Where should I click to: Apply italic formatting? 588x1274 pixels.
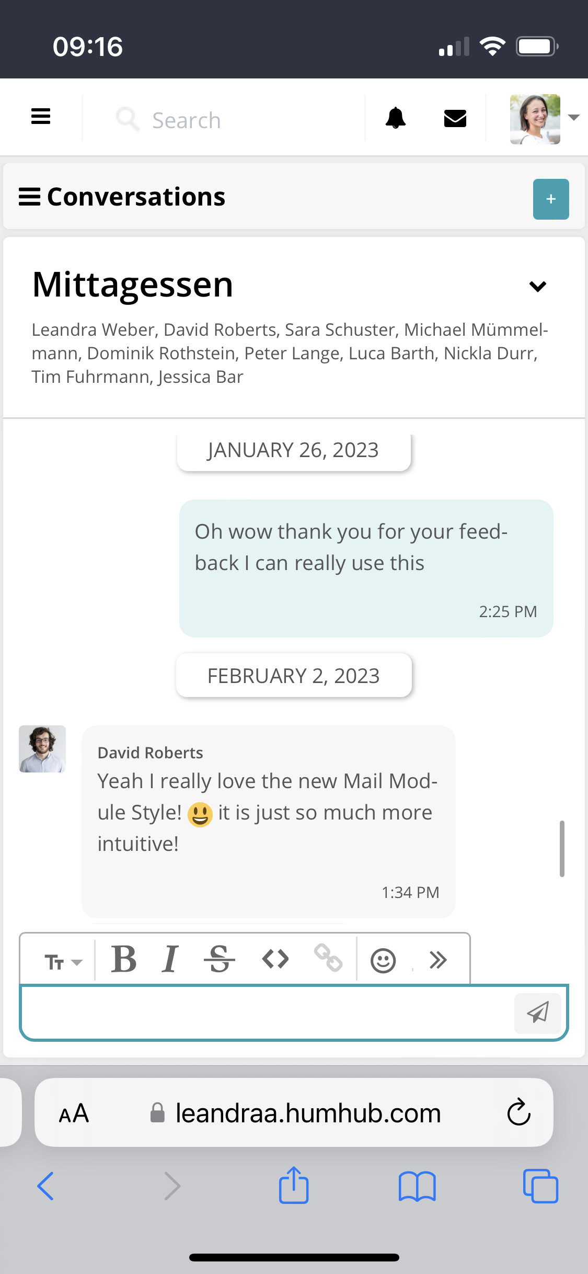[x=170, y=959]
